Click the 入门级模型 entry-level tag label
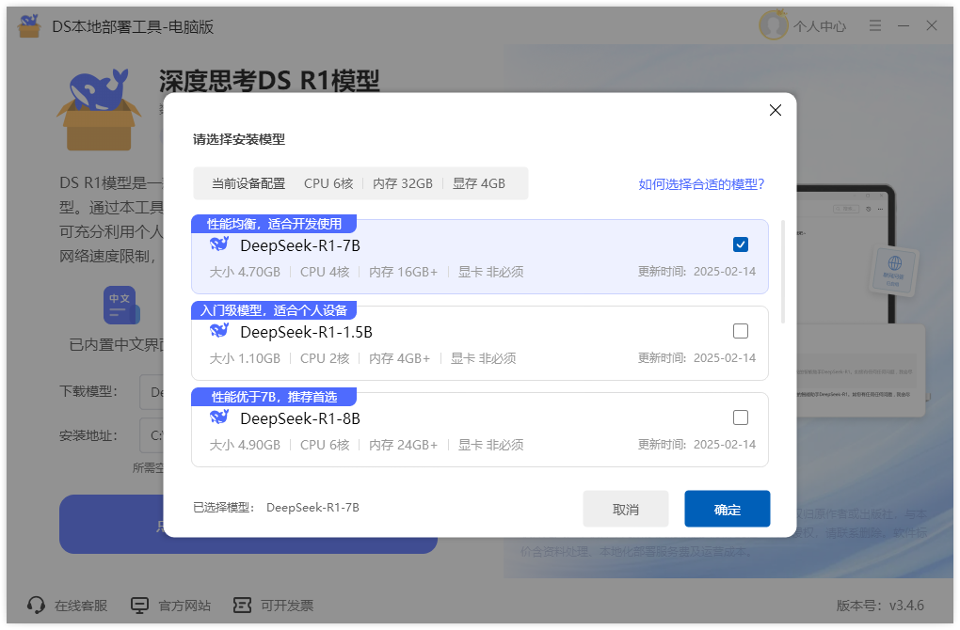Screen dimensions: 960x630 pyautogui.click(x=274, y=310)
